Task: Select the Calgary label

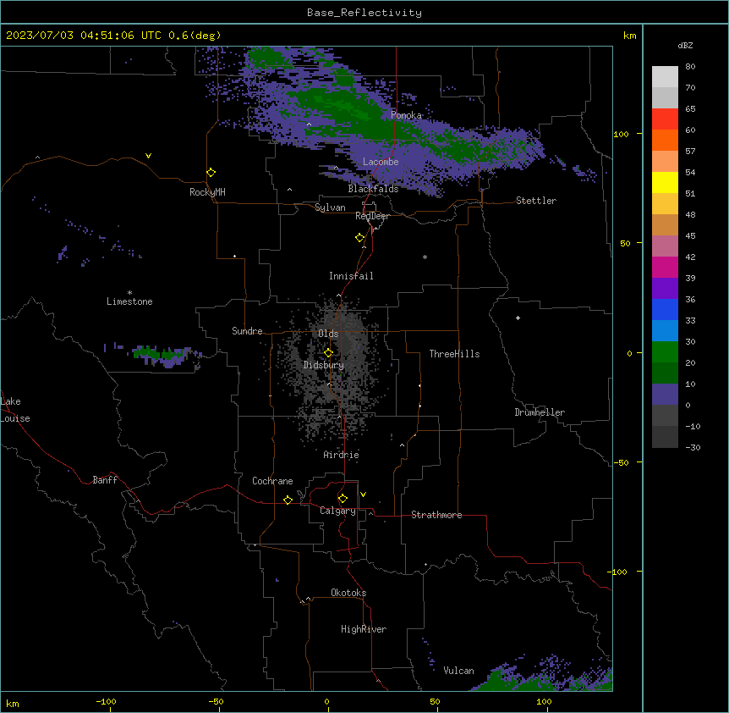Action: click(338, 511)
